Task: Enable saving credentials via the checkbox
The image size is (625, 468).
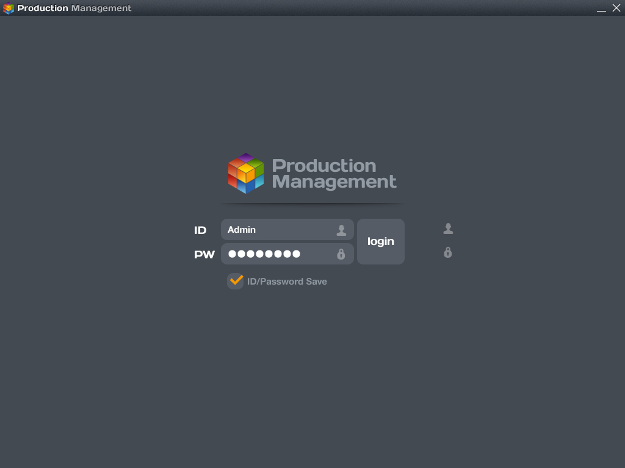Action: coord(235,281)
